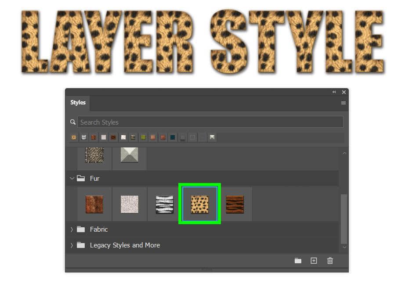The image size is (412, 283).
Task: Pick the camouflage recent style icon
Action: pyautogui.click(x=133, y=137)
